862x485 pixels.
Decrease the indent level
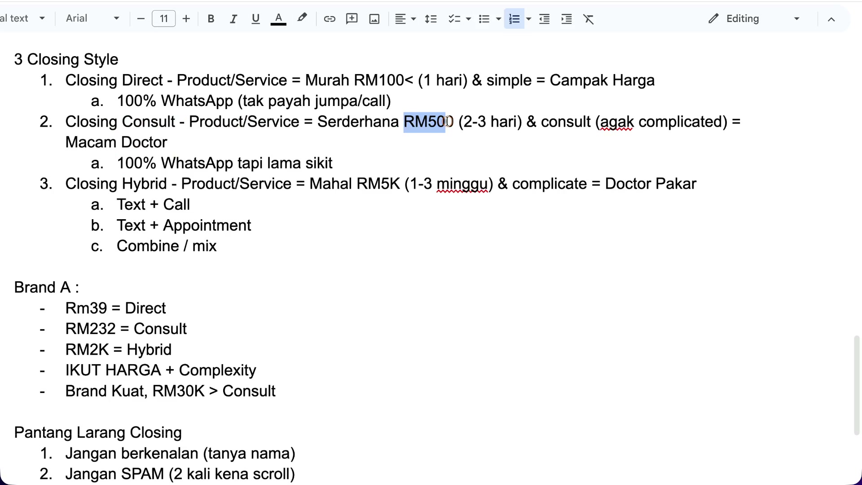(545, 19)
